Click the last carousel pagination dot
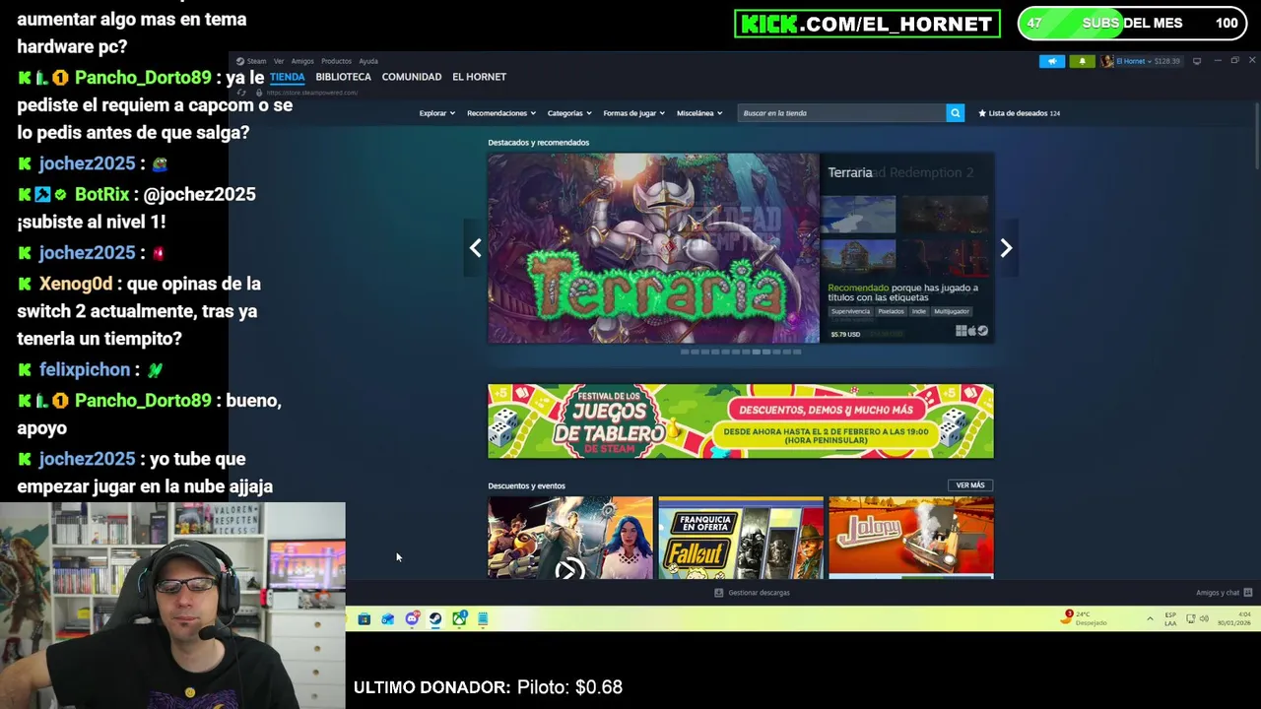Image resolution: width=1261 pixels, height=709 pixels. click(x=797, y=352)
